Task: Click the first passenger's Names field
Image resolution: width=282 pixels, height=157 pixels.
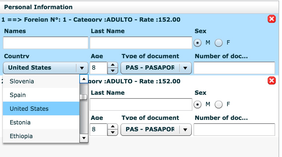Action: (46, 43)
